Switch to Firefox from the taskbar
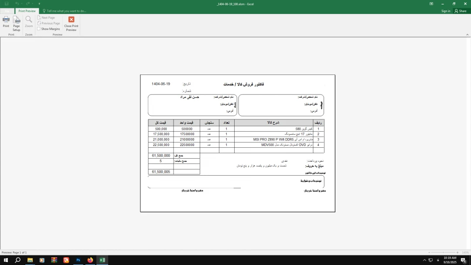 coord(90,260)
